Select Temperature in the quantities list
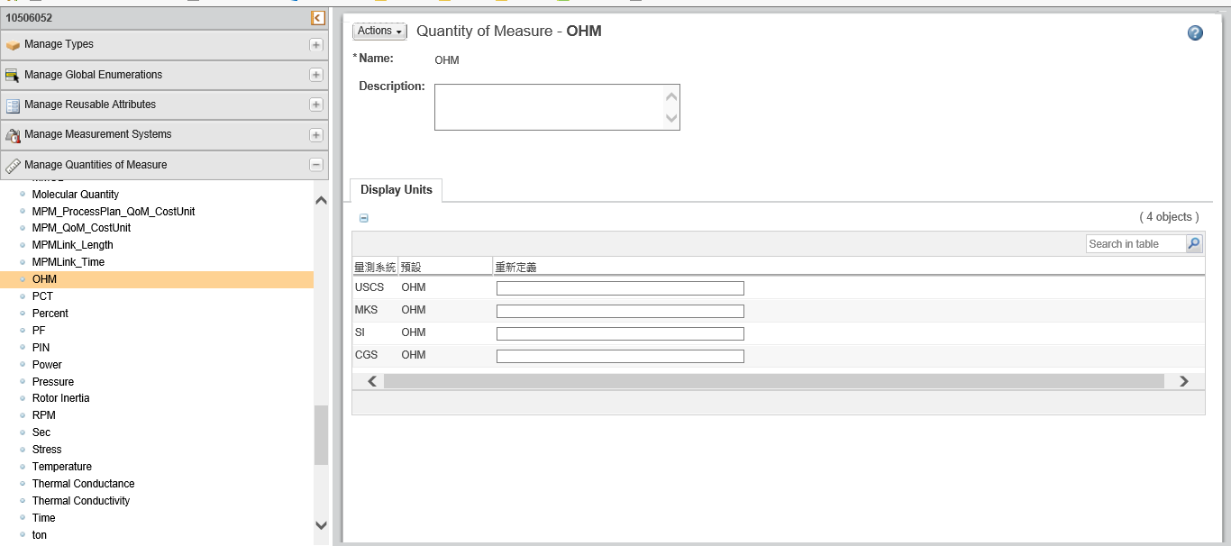This screenshot has height=546, width=1231. pos(62,466)
